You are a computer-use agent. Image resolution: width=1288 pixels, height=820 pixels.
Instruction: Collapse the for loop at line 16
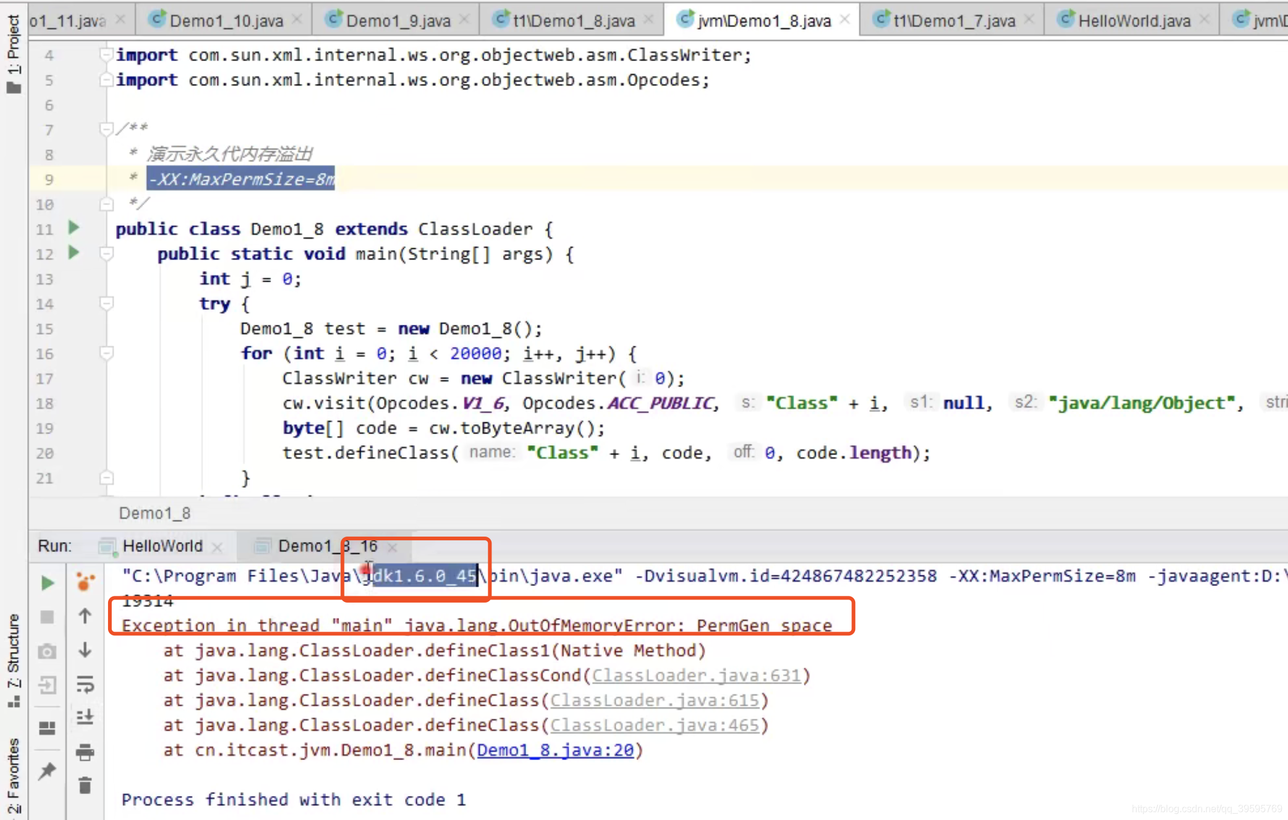(x=106, y=353)
